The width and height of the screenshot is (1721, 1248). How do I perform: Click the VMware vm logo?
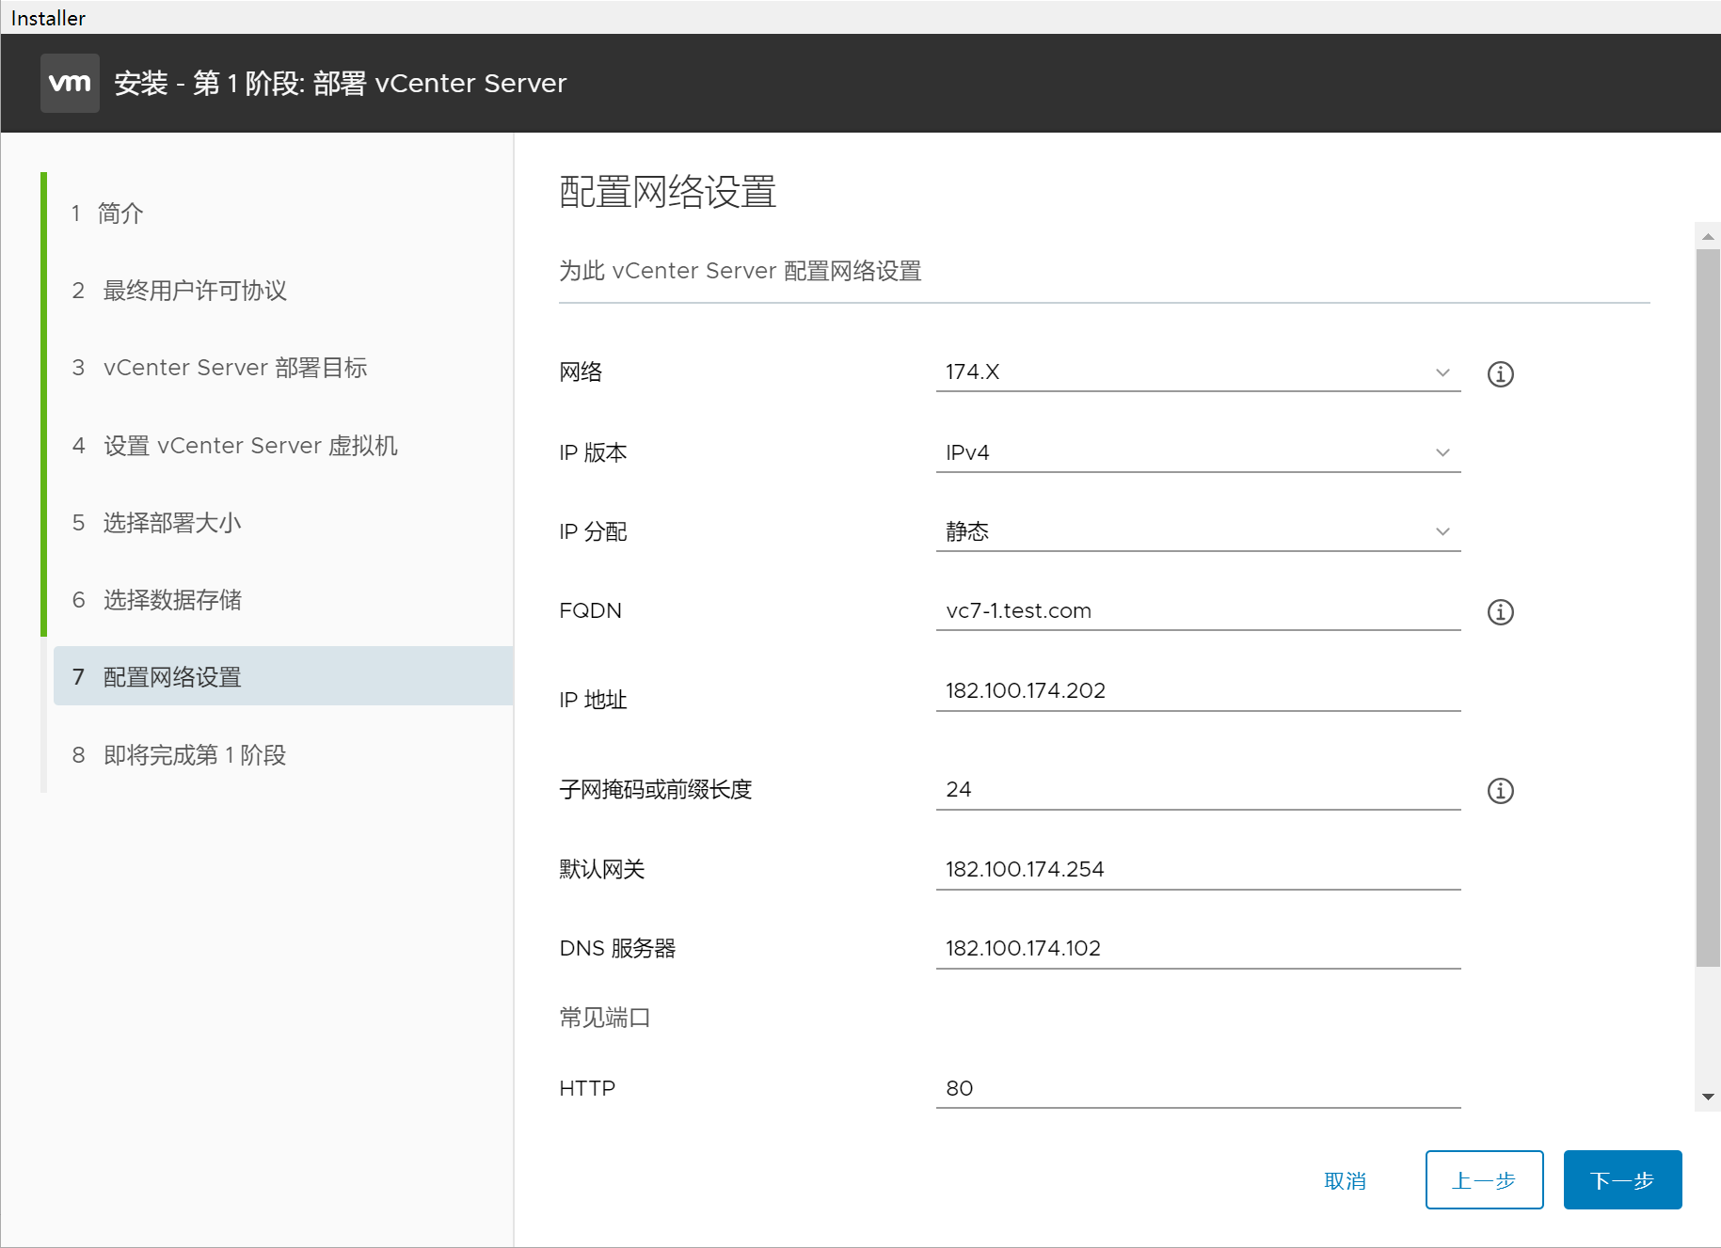tap(70, 83)
